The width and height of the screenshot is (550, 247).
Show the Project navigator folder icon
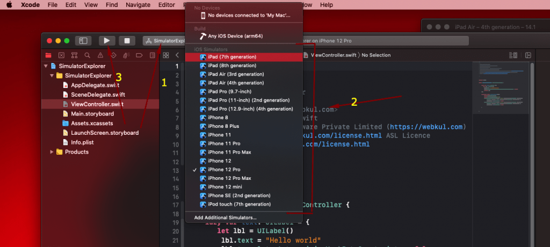coord(48,55)
